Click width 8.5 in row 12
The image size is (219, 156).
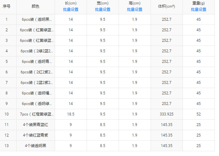[x=103, y=135]
